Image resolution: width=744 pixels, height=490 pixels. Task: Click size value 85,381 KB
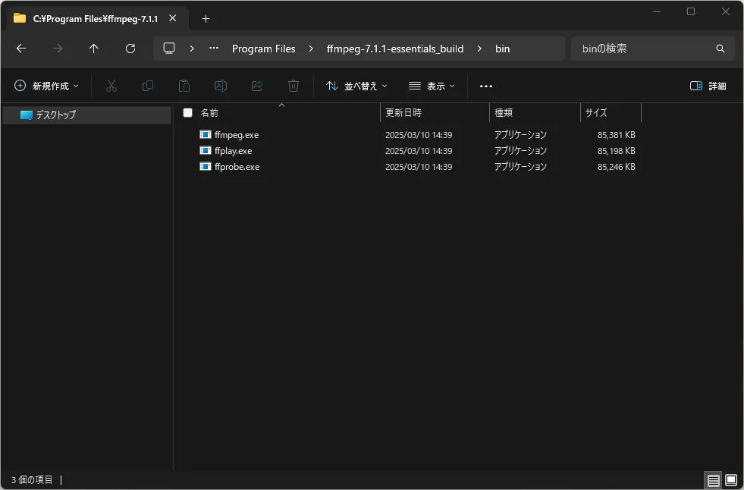point(617,135)
